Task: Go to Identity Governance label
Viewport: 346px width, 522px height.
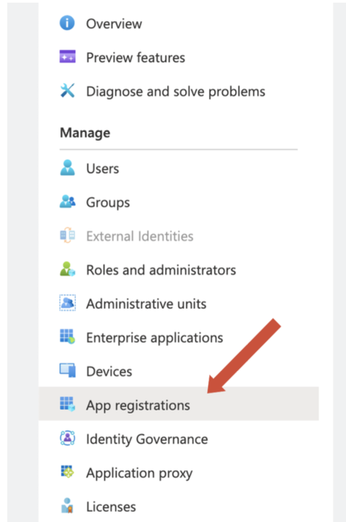Action: pyautogui.click(x=147, y=439)
